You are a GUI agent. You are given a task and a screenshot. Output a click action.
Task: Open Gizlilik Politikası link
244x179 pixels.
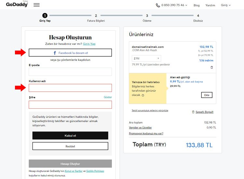click(x=95, y=171)
